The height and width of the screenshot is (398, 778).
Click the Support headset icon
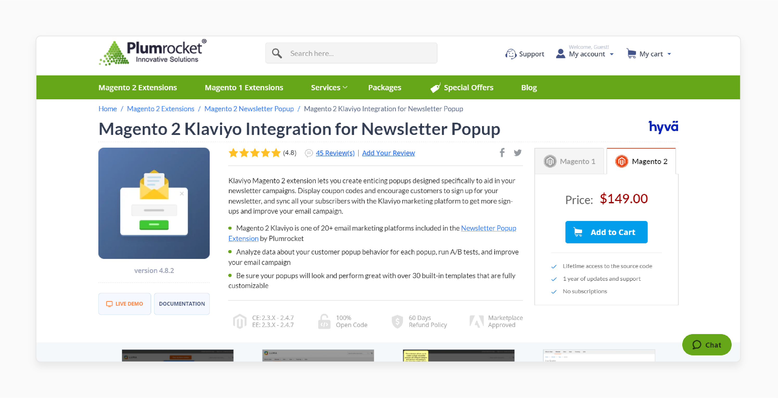(511, 54)
